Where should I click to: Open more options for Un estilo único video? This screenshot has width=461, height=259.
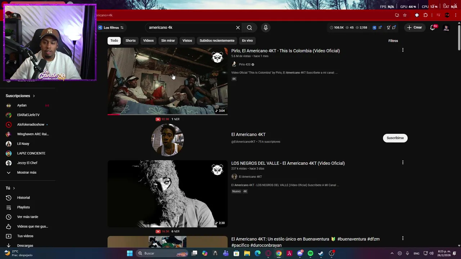tap(403, 238)
